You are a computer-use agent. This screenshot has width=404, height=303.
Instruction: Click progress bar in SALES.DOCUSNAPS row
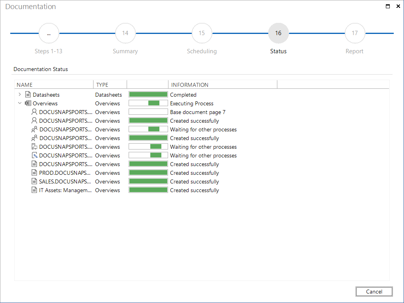coord(148,181)
